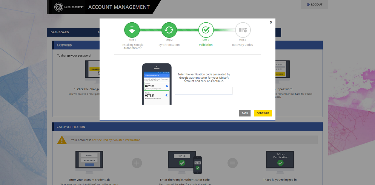Click "That's it, you're logged in!" caption
Image resolution: width=375 pixels, height=185 pixels.
(280, 180)
